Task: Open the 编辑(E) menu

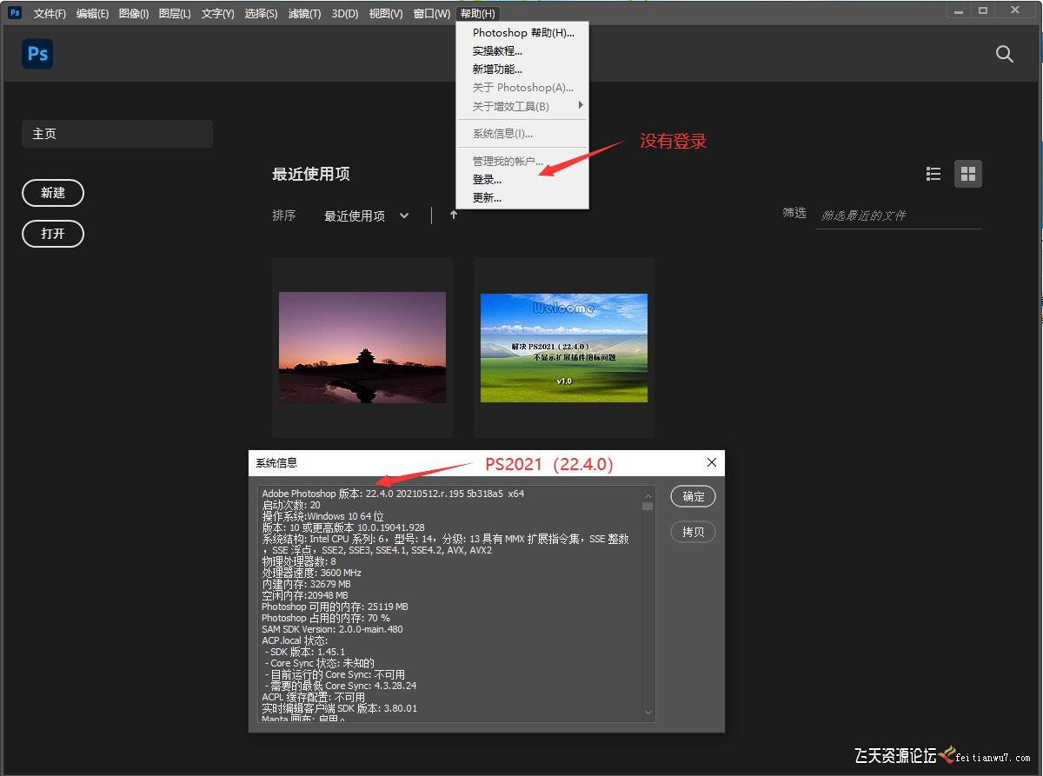Action: click(x=92, y=13)
